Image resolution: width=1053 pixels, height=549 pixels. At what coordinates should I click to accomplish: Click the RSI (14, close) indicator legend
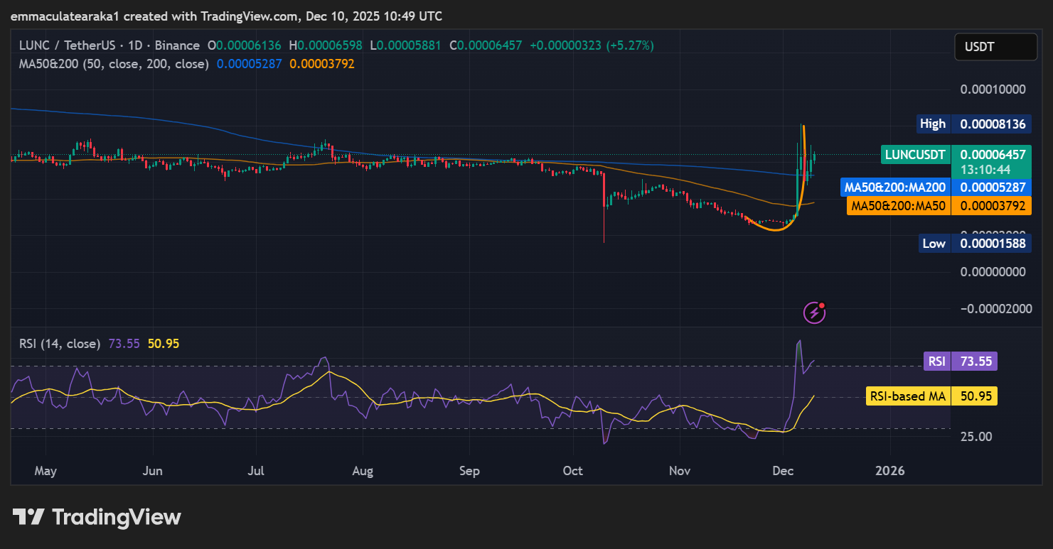click(60, 344)
